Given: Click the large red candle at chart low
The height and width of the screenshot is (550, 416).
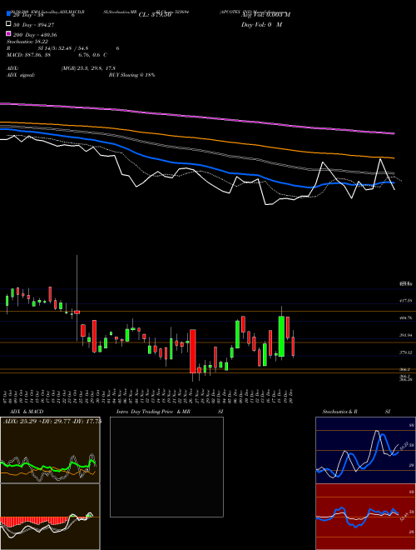Looking at the screenshot, I should coord(192,351).
